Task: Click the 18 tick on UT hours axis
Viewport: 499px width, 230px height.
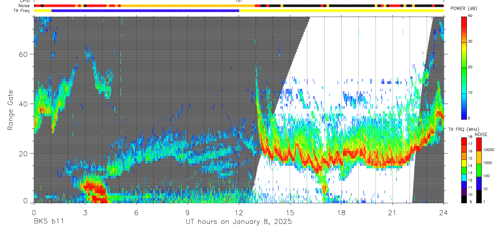Action: [341, 212]
